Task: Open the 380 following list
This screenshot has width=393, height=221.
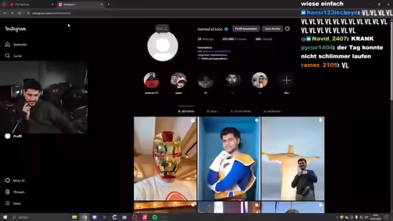Action: tap(263, 39)
